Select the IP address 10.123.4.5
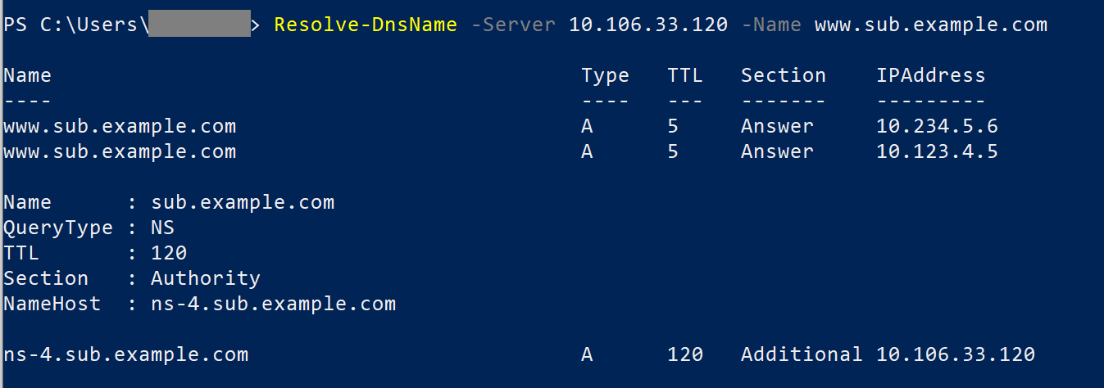 937,152
